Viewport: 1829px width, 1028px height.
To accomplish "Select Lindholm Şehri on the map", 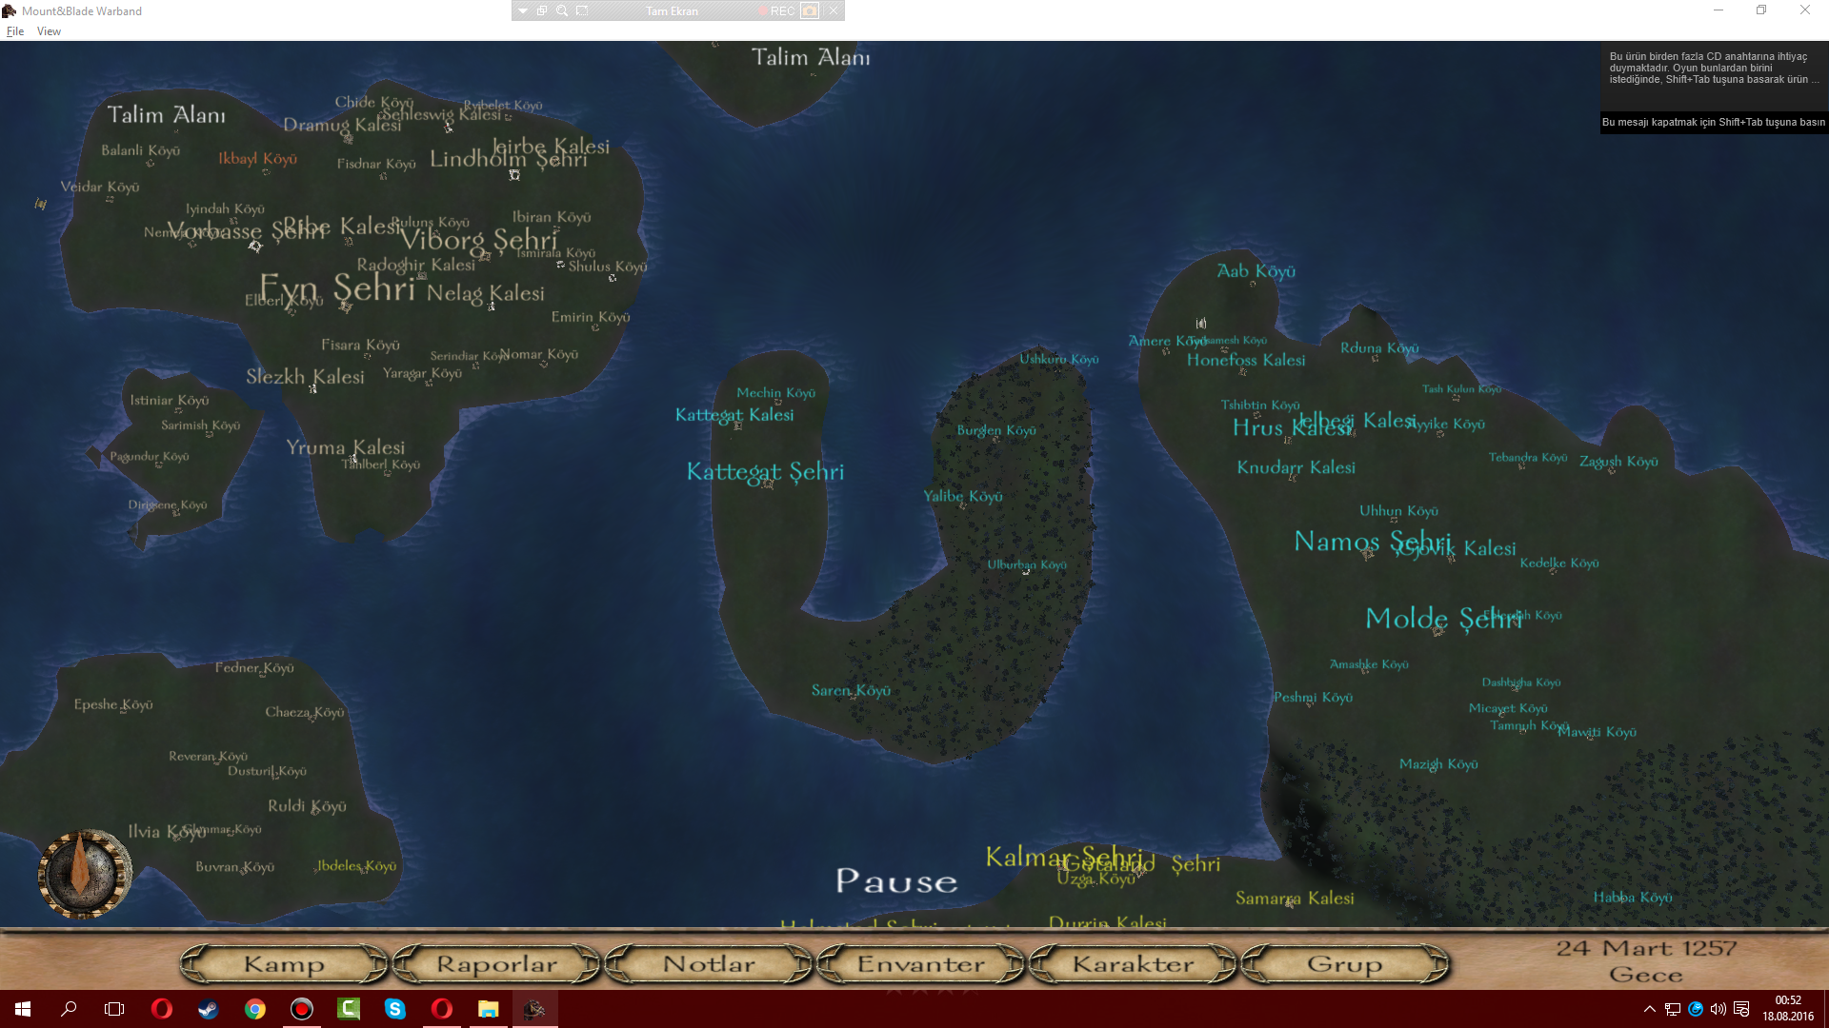I will [x=508, y=159].
